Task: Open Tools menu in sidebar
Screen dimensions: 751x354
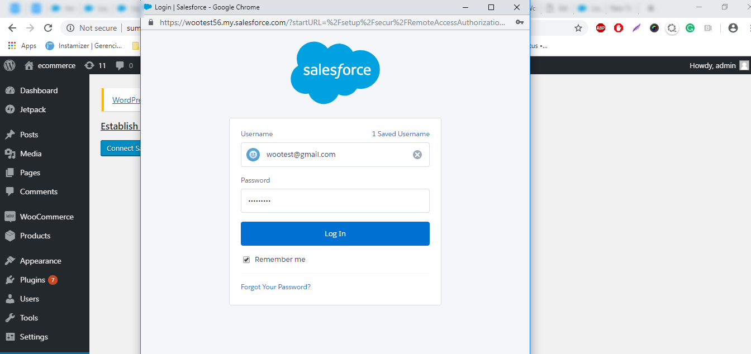Action: [29, 318]
